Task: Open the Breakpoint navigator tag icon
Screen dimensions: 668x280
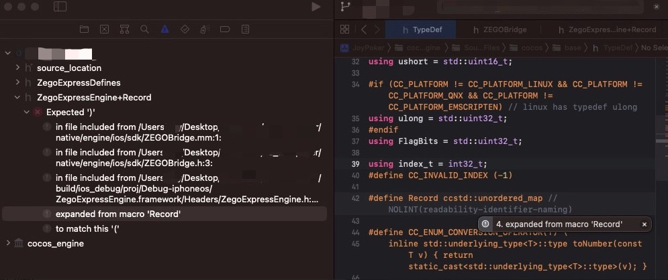Action: click(x=225, y=29)
